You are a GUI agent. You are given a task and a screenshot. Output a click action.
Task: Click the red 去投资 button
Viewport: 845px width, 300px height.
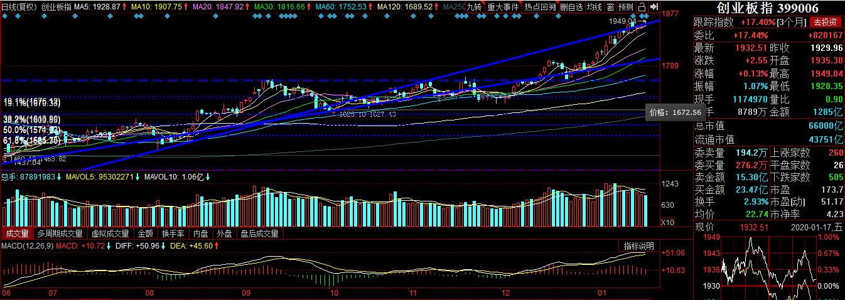point(826,22)
